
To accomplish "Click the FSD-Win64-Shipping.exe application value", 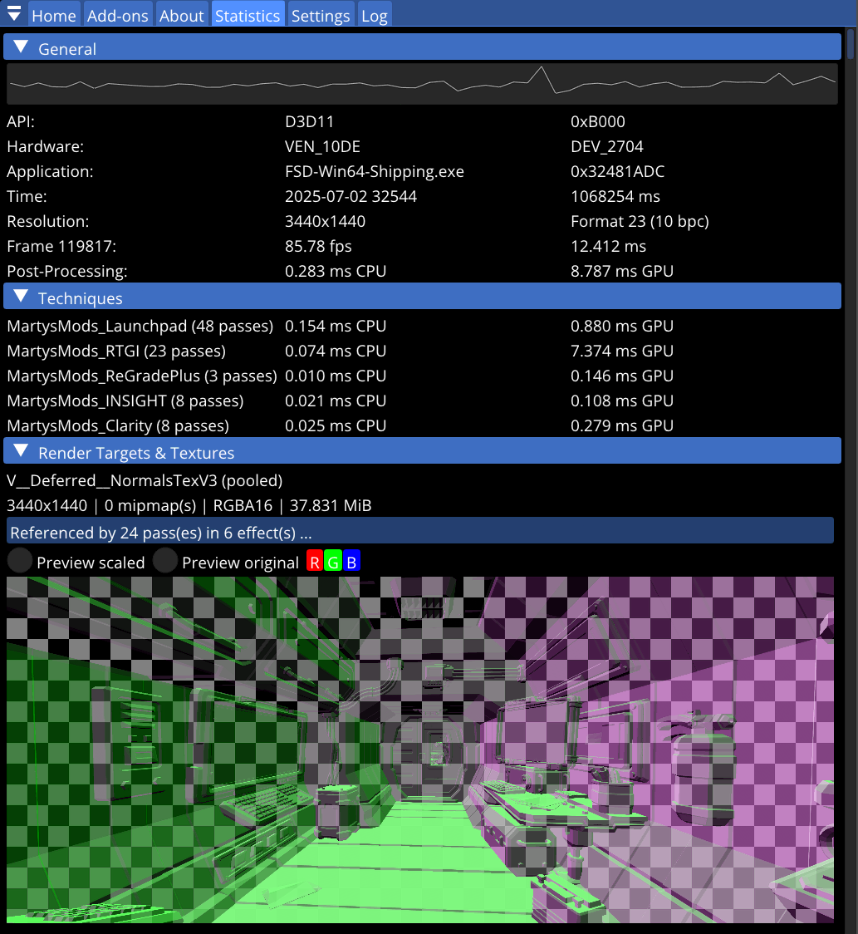I will (x=375, y=171).
